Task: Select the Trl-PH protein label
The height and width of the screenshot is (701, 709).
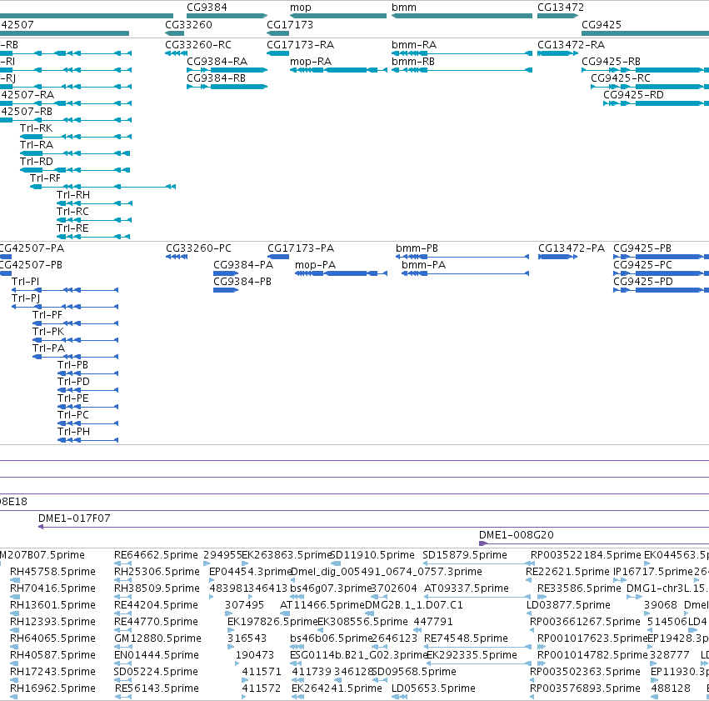Action: click(x=73, y=433)
